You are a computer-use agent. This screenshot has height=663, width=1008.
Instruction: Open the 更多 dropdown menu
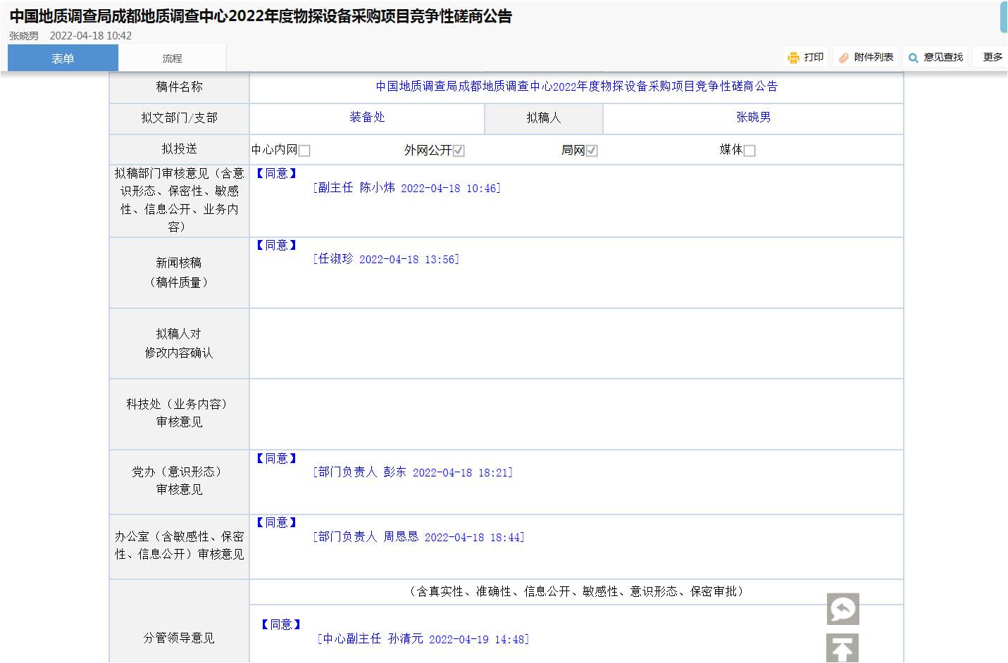[x=993, y=57]
